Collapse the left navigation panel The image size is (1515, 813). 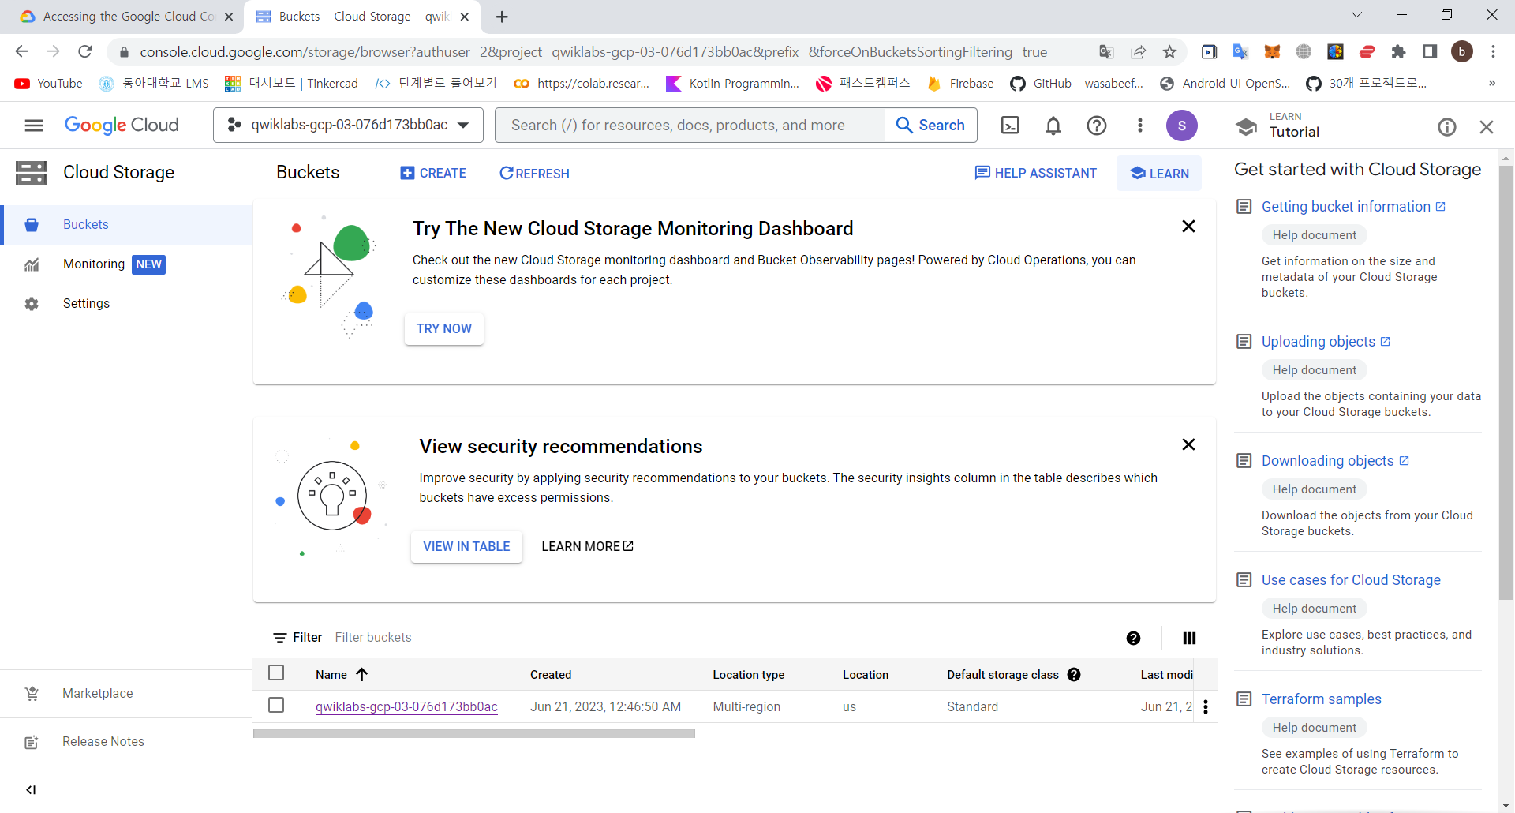(x=31, y=790)
